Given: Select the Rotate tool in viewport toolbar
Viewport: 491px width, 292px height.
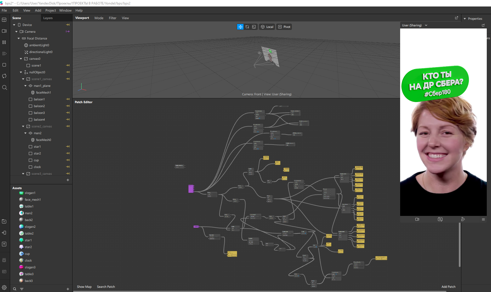Looking at the screenshot, I should (247, 27).
